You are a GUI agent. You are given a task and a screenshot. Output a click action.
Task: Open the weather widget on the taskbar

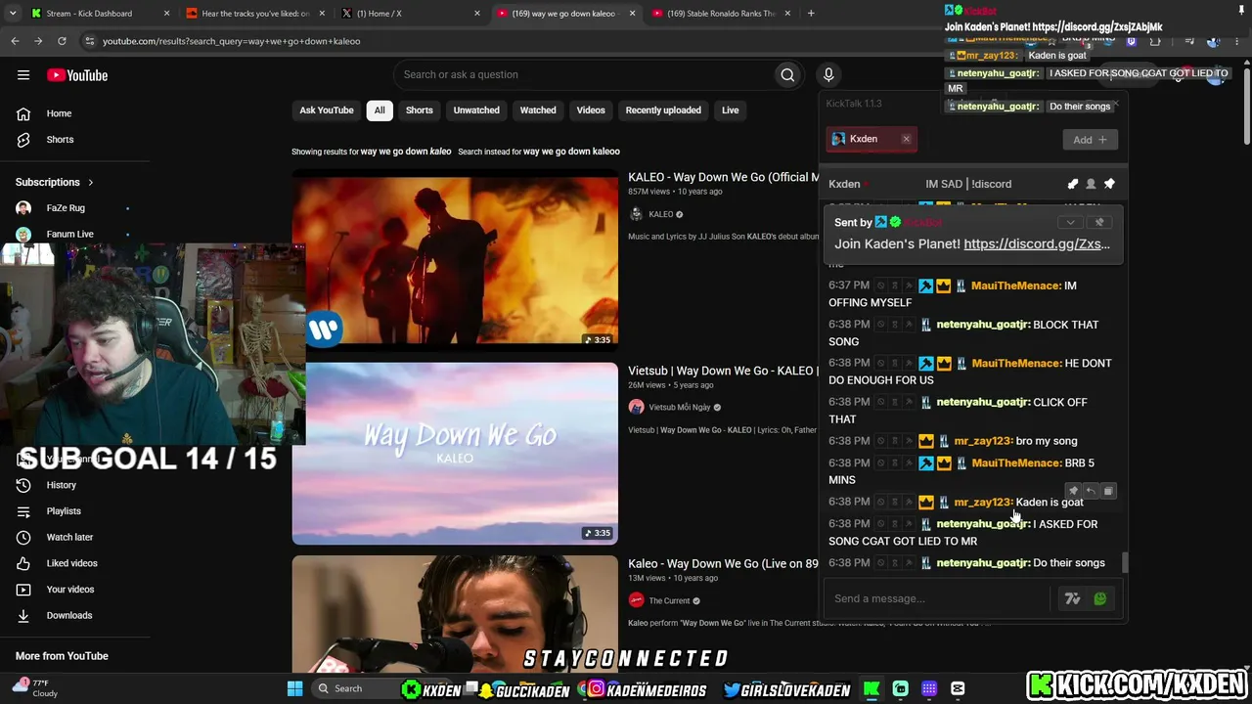pyautogui.click(x=34, y=688)
